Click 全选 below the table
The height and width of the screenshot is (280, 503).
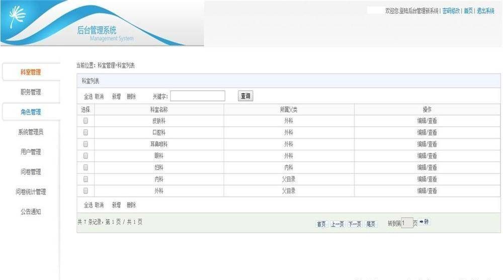coord(88,205)
